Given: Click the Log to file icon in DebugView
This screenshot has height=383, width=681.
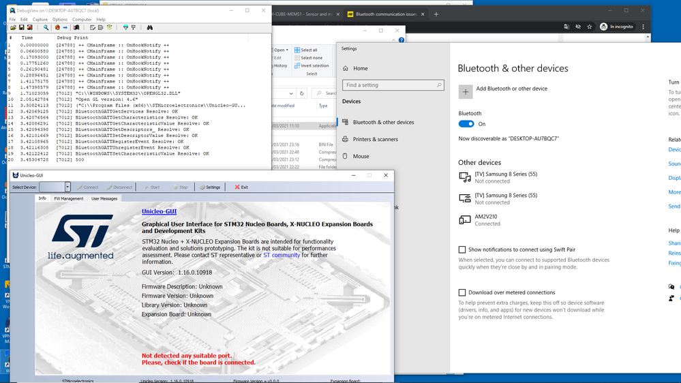Looking at the screenshot, I should [29, 27].
